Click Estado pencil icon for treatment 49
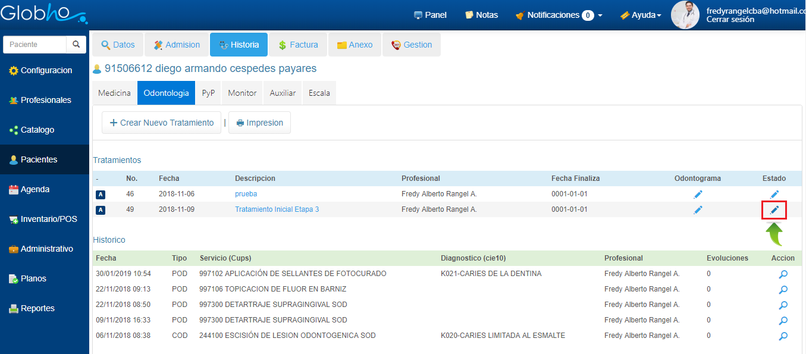This screenshot has height=354, width=806. tap(774, 210)
